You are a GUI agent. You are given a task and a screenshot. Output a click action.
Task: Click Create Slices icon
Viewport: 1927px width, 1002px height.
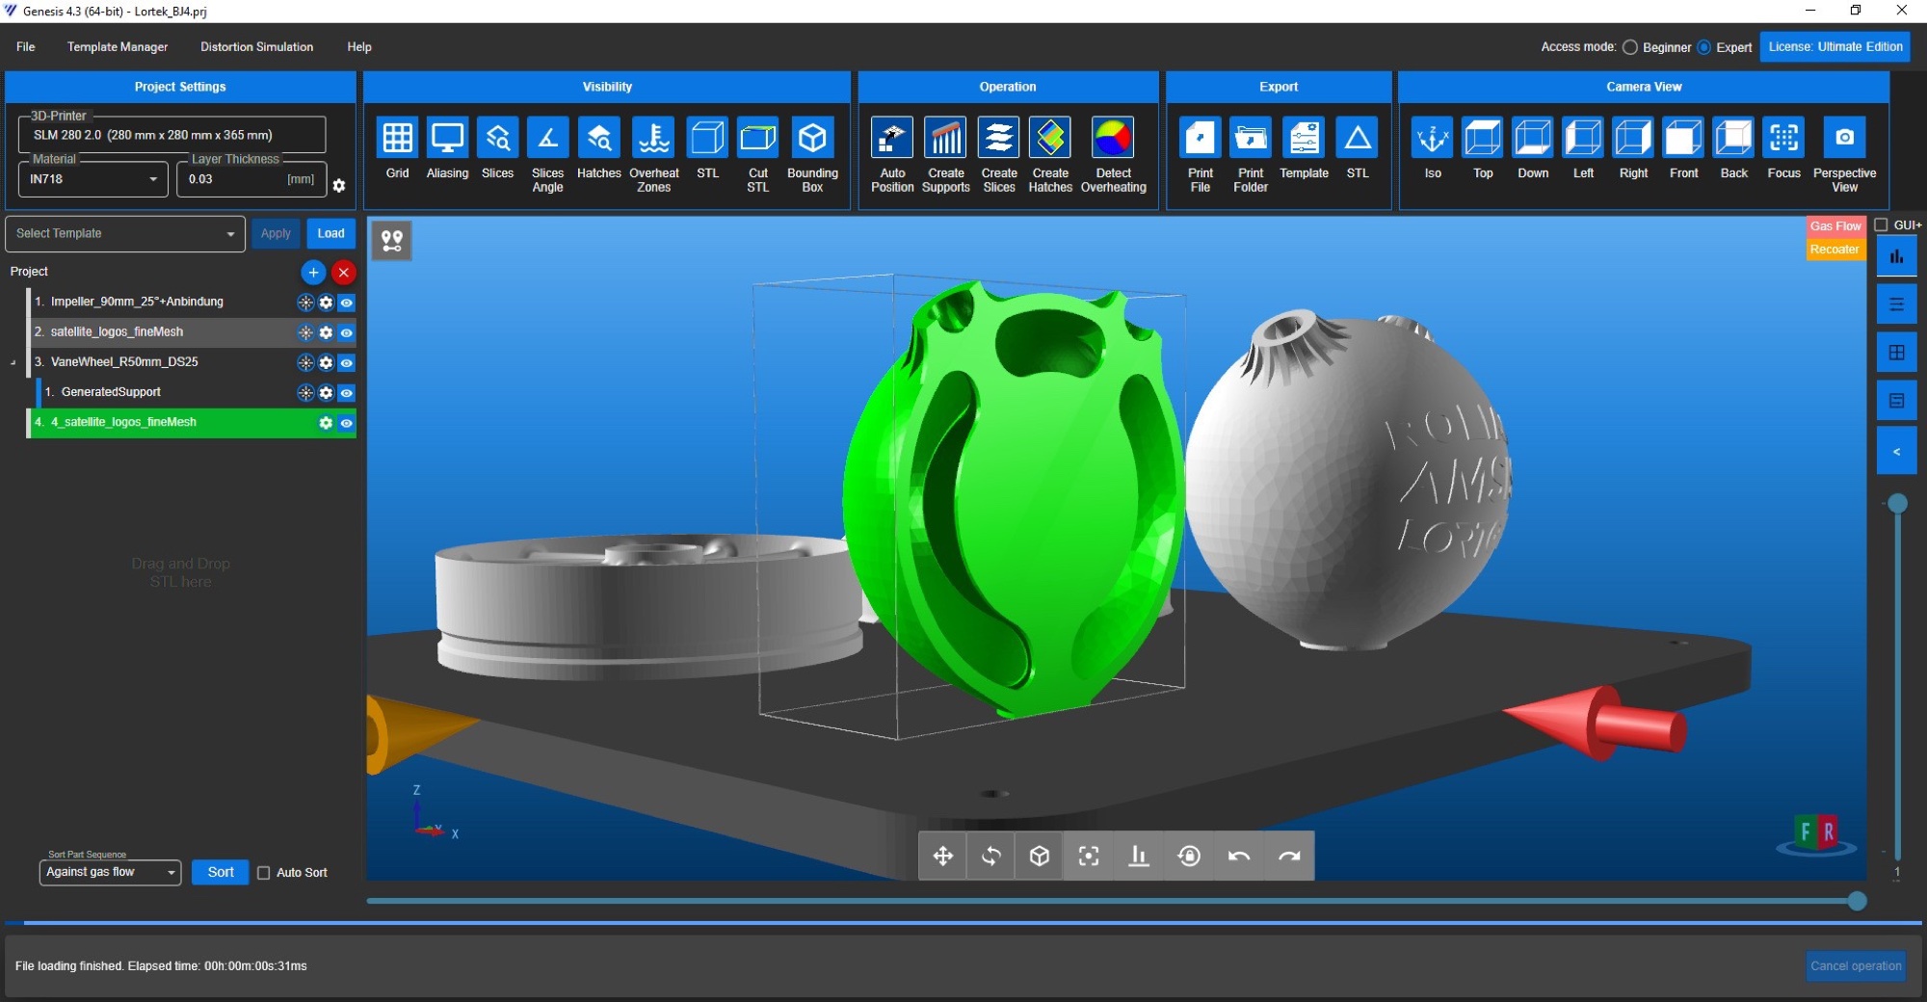[999, 138]
